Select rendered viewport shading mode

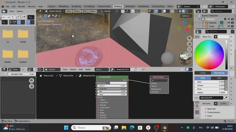click(187, 11)
